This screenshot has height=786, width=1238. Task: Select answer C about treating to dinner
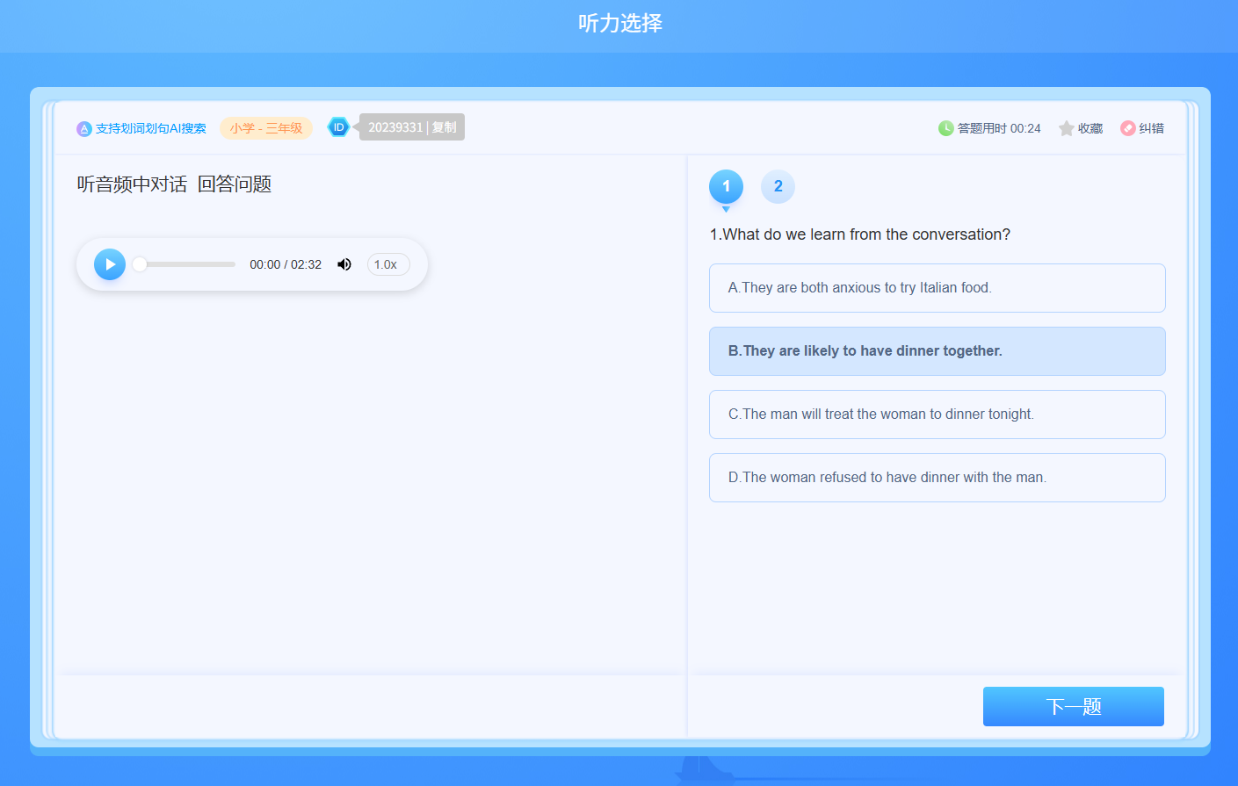[937, 415]
